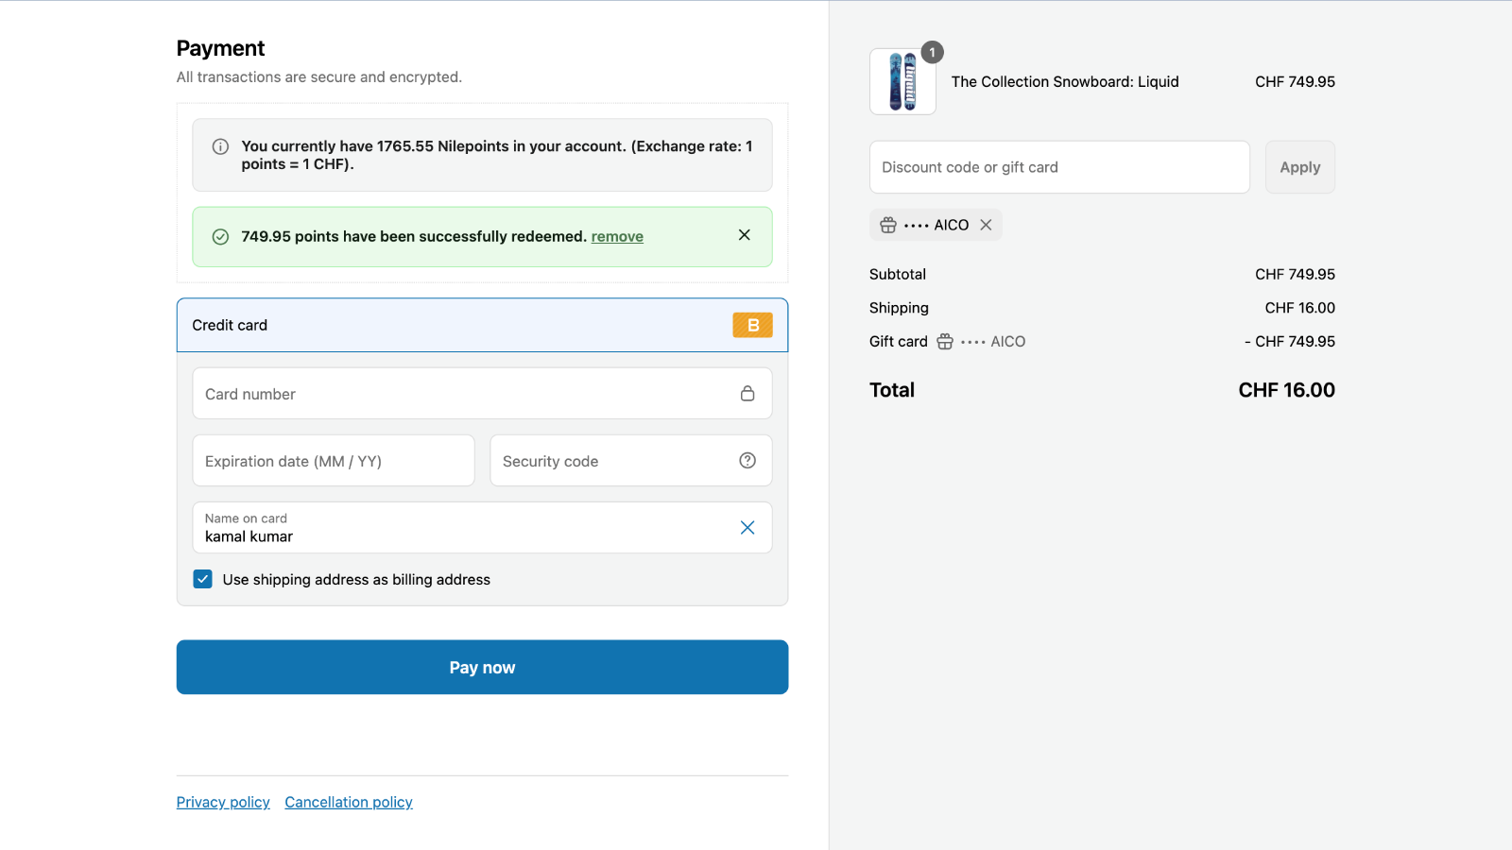Image resolution: width=1512 pixels, height=850 pixels.
Task: Click the security code help question icon
Action: click(x=747, y=461)
